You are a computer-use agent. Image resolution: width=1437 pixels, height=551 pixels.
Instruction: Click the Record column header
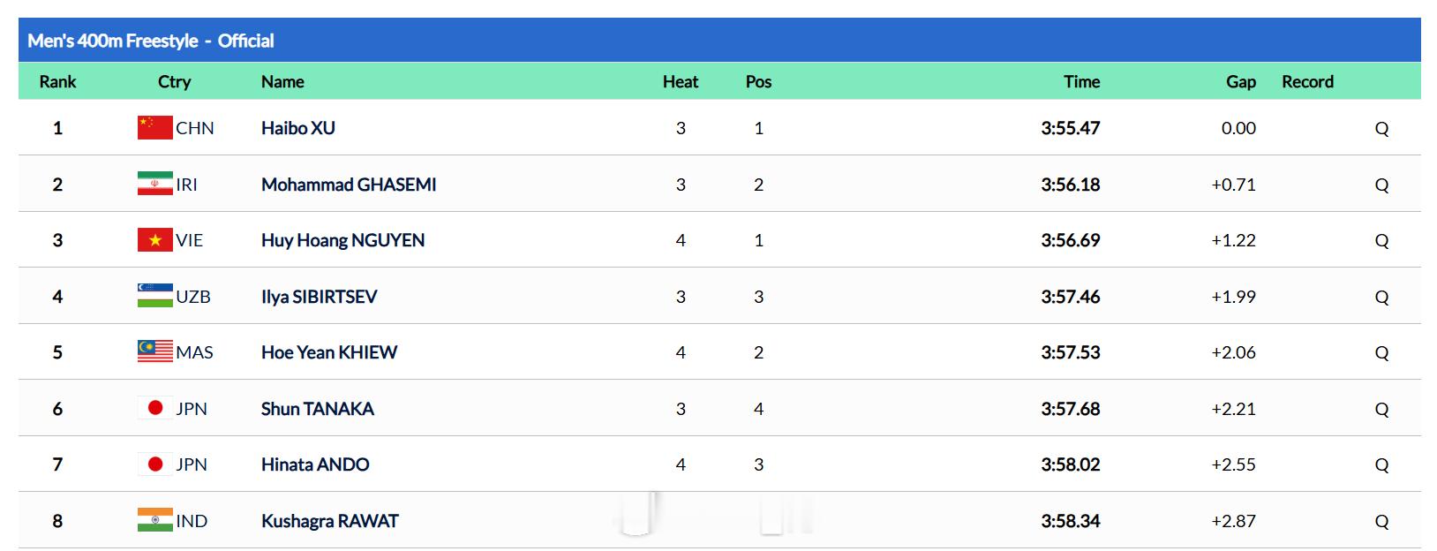click(1307, 81)
